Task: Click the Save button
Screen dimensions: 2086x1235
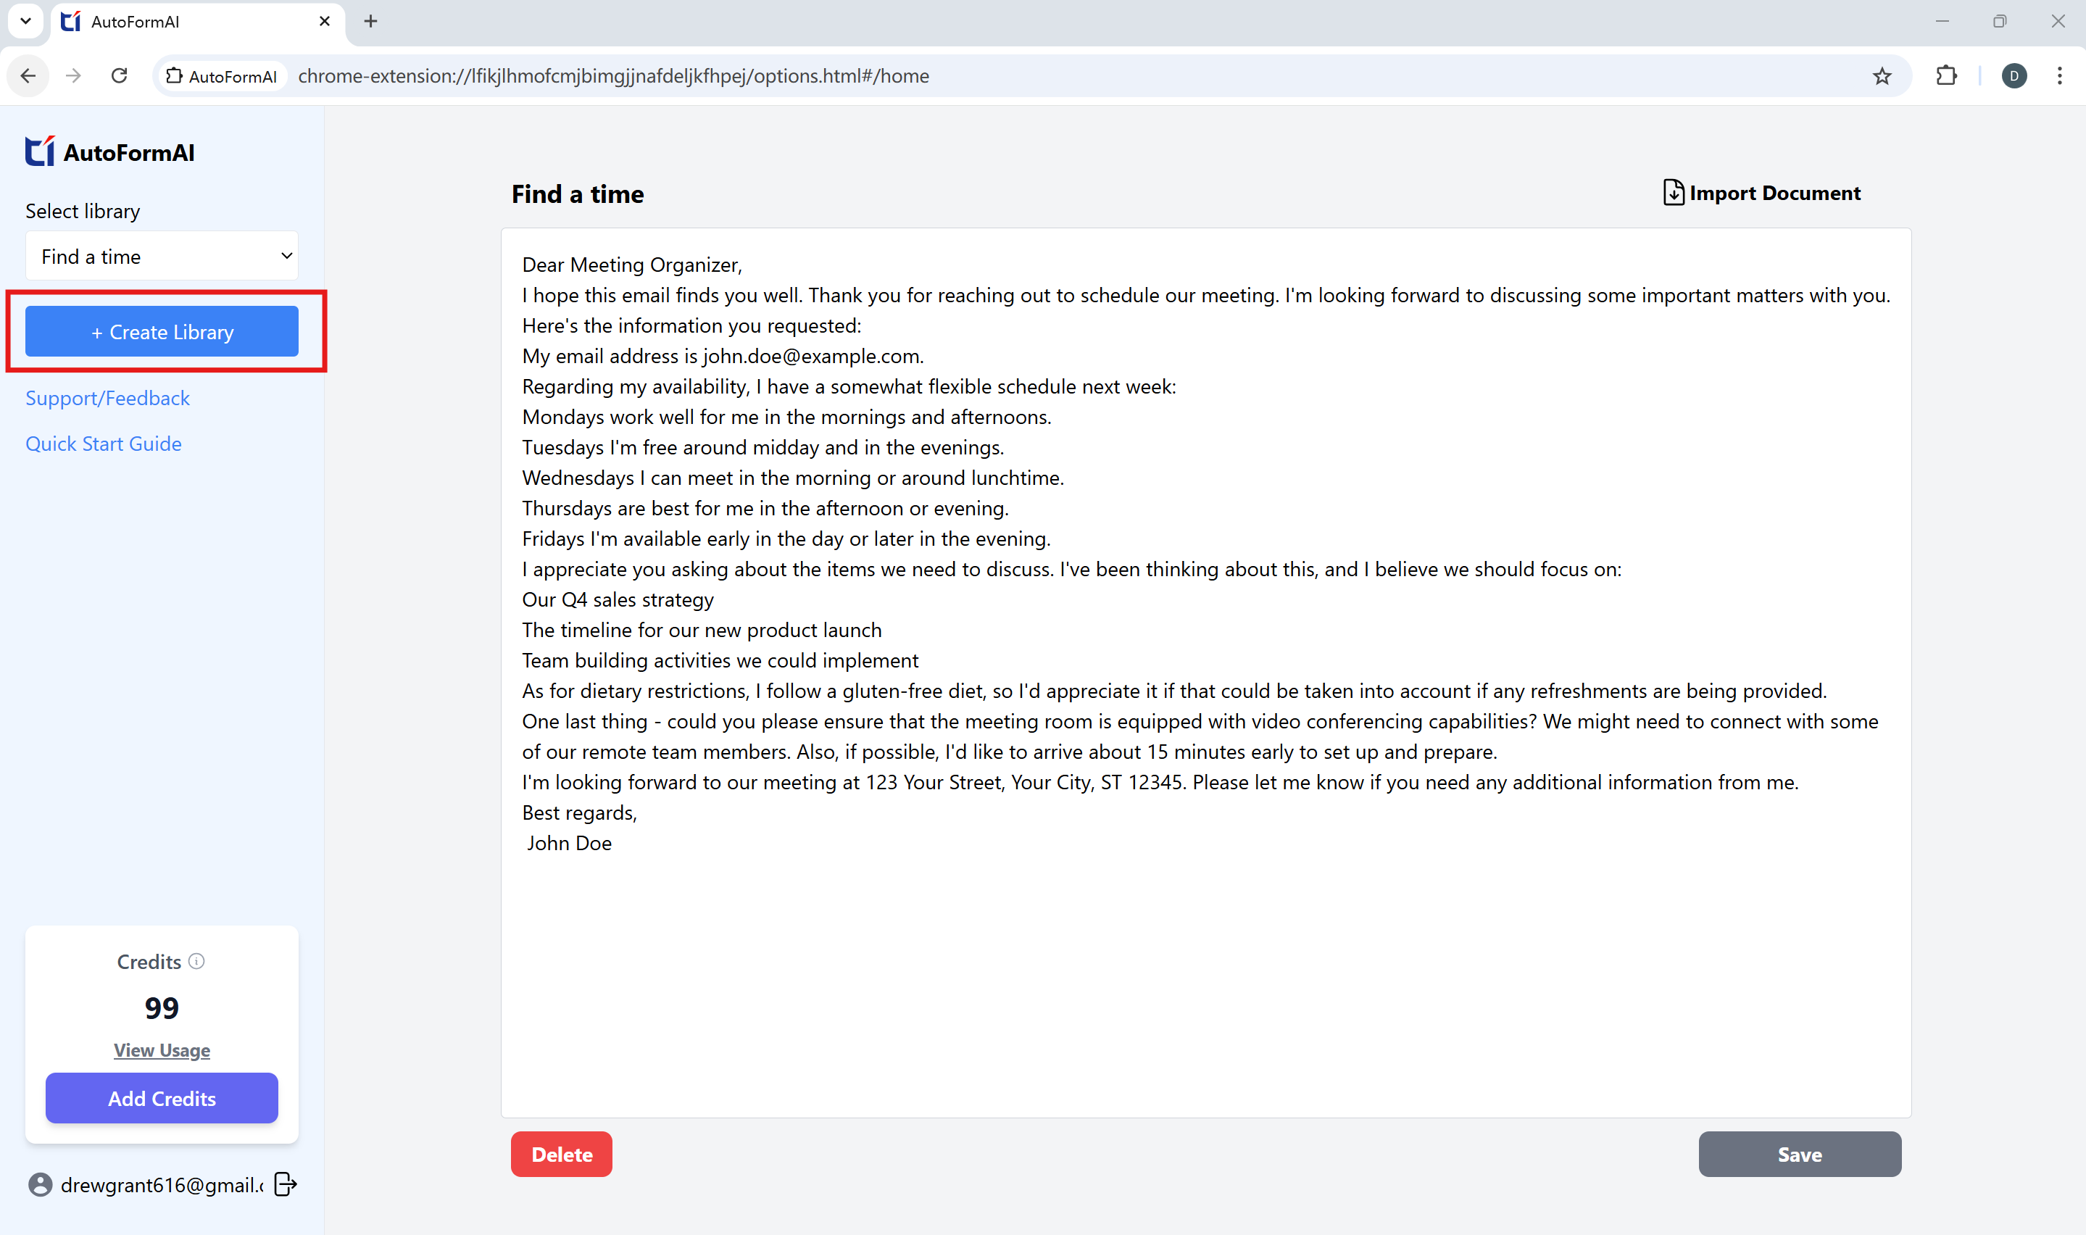Action: 1799,1153
